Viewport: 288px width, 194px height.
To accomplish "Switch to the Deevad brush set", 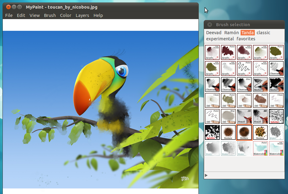I will click(x=214, y=33).
